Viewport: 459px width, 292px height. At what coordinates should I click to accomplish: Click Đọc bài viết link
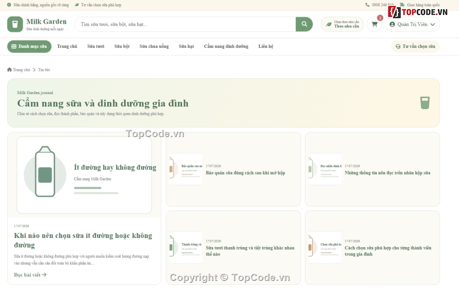point(30,275)
